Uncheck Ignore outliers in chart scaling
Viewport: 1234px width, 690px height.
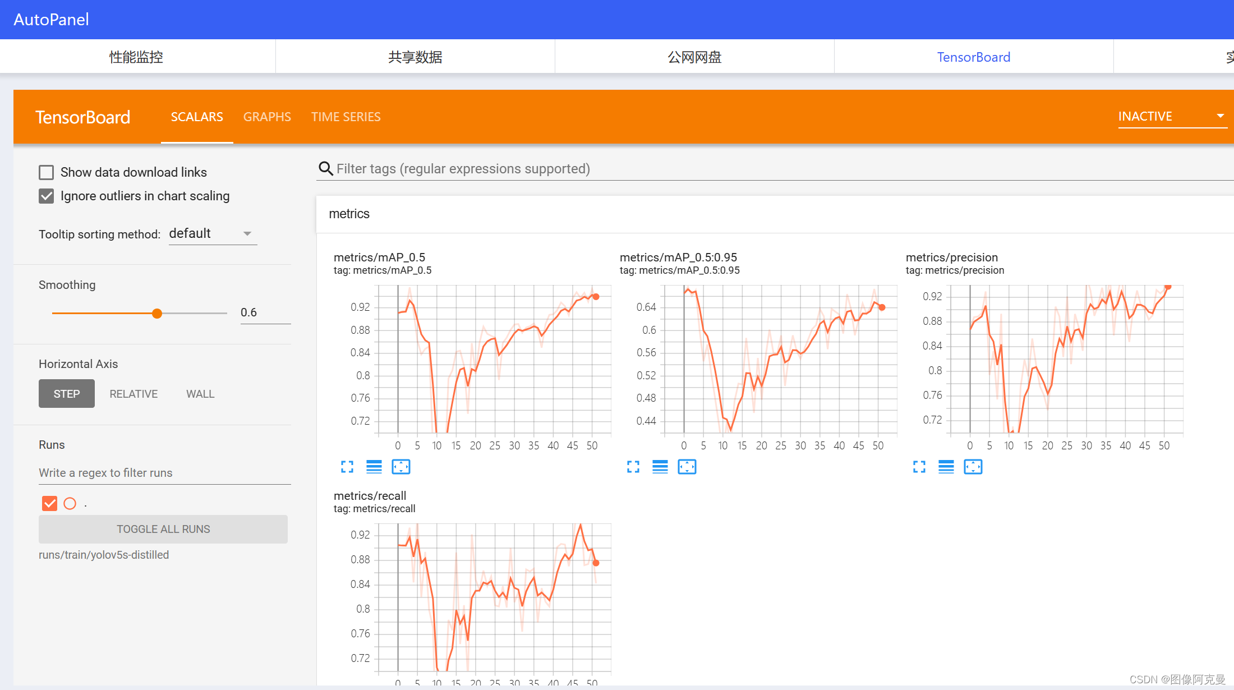pos(47,196)
